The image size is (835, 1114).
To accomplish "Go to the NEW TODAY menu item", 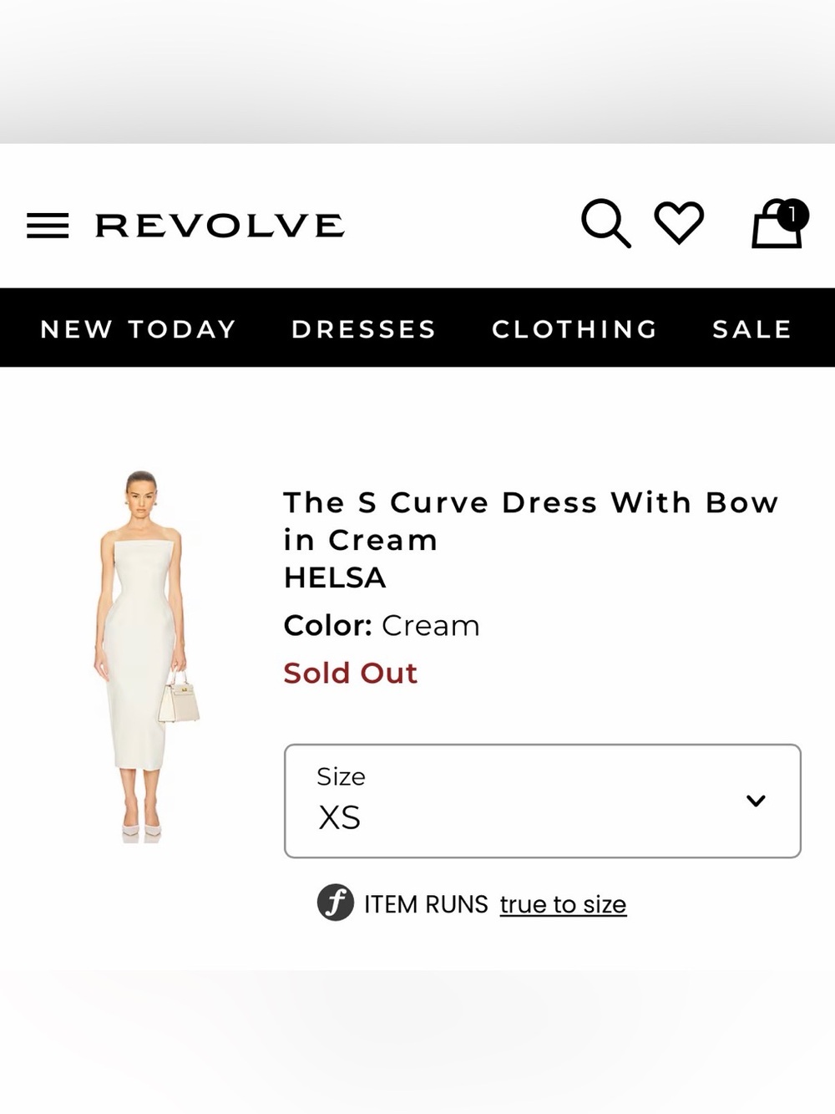I will [139, 329].
